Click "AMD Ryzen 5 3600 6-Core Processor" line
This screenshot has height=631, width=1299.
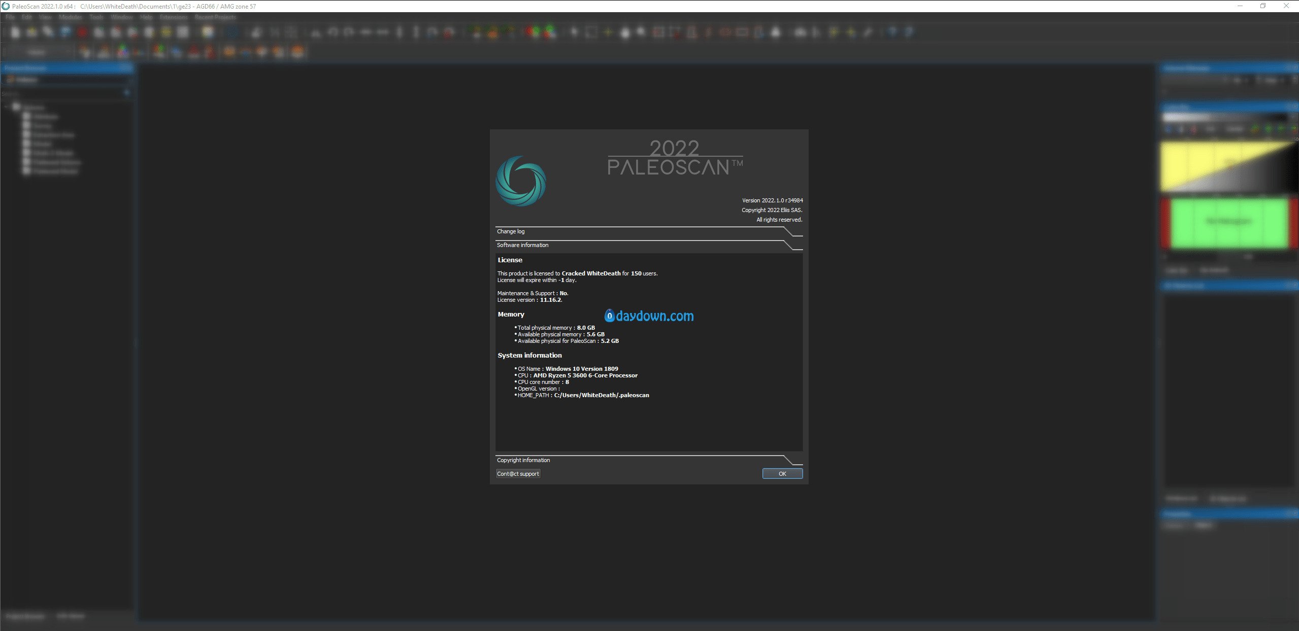(x=577, y=375)
